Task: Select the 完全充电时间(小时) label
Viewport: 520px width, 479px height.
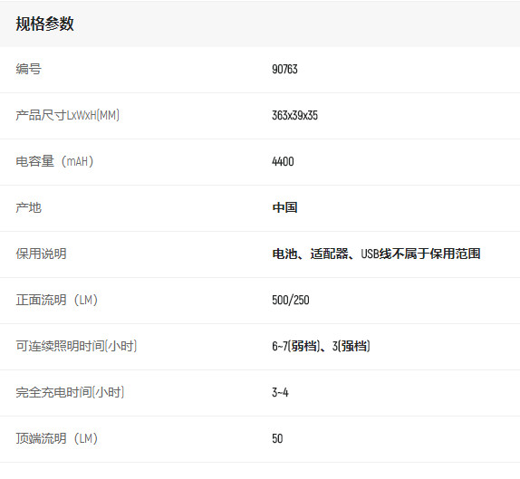Action: pos(70,392)
